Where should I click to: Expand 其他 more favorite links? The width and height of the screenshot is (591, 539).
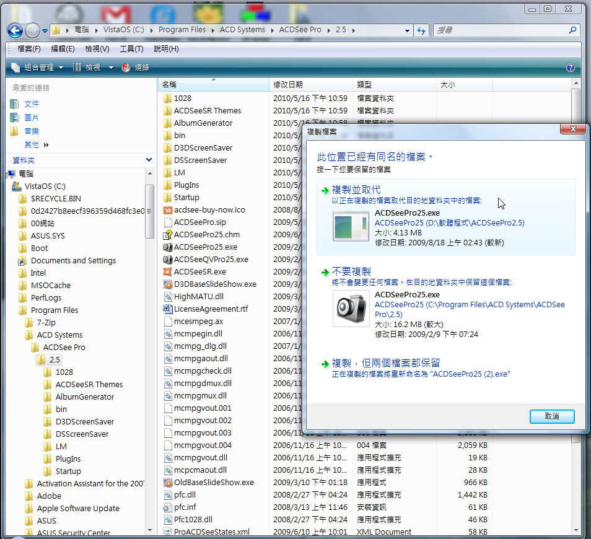coord(36,145)
